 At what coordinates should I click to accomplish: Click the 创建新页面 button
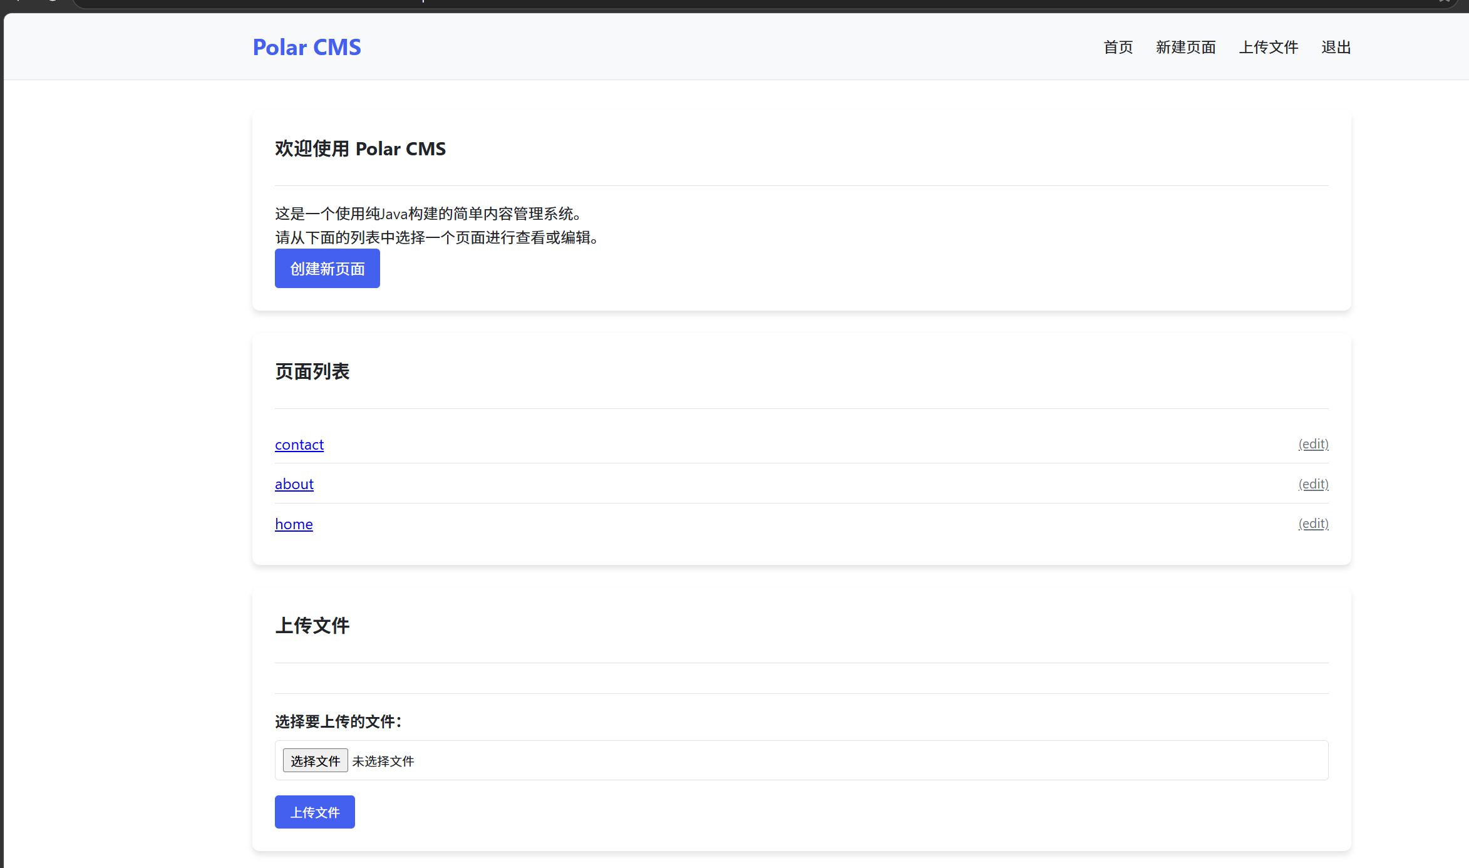[327, 269]
